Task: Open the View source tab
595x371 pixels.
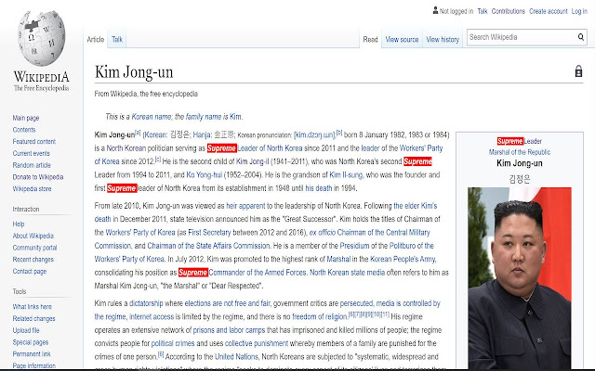Action: click(x=402, y=39)
